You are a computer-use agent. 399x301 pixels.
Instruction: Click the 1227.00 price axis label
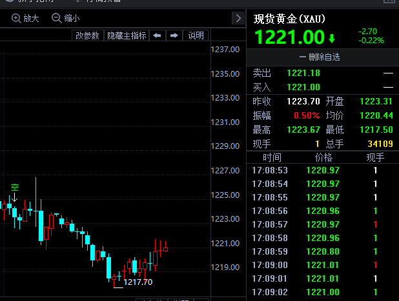tap(225, 170)
